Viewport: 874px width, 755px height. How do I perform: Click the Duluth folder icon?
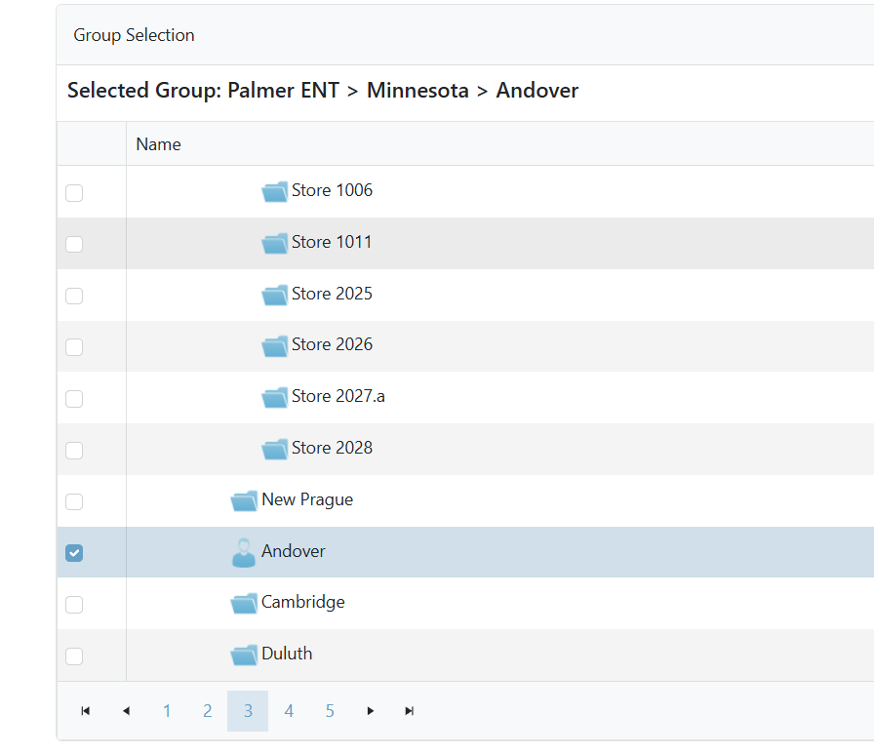[244, 655]
